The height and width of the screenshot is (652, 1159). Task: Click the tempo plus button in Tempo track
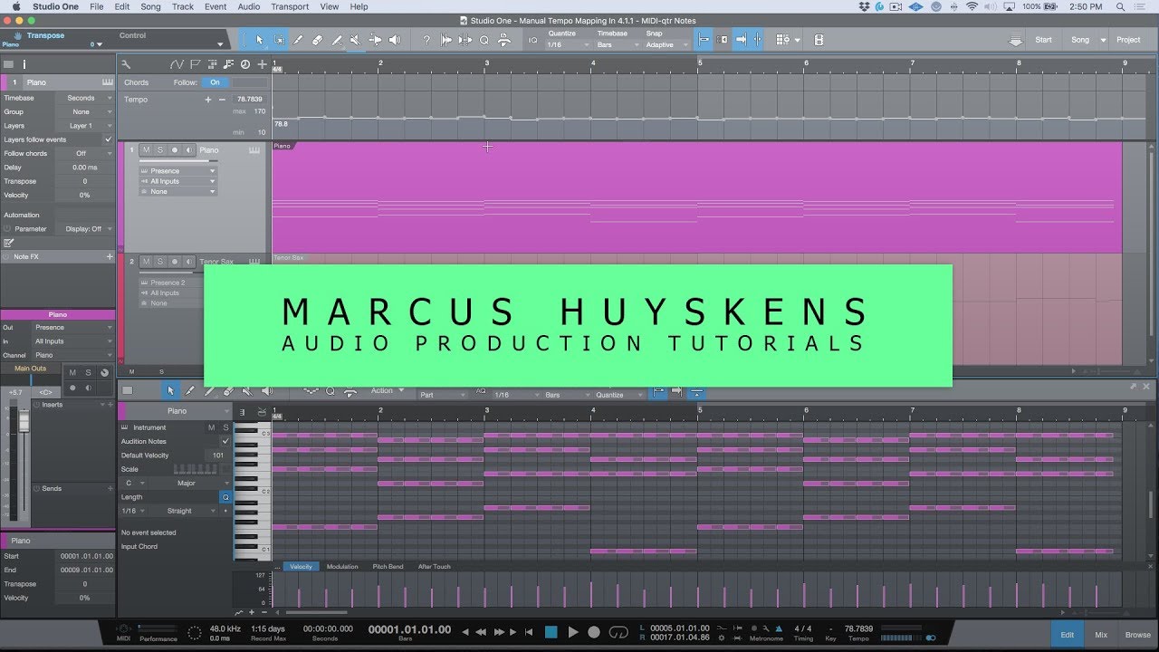click(208, 99)
